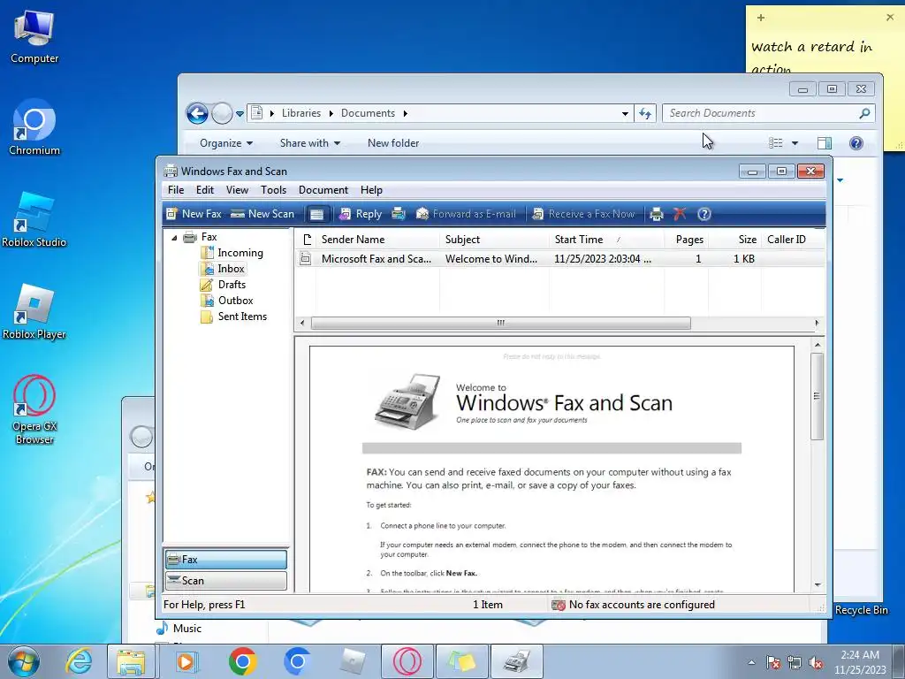Click the change your view icon

pyautogui.click(x=776, y=143)
